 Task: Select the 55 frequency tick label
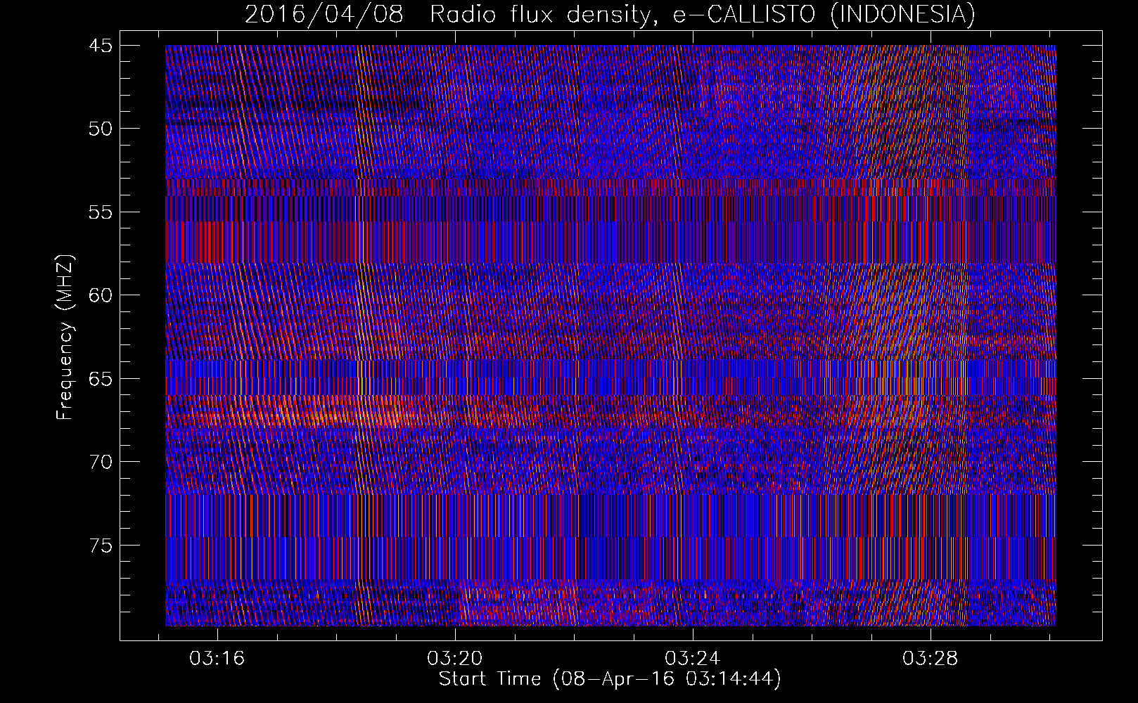pos(101,212)
